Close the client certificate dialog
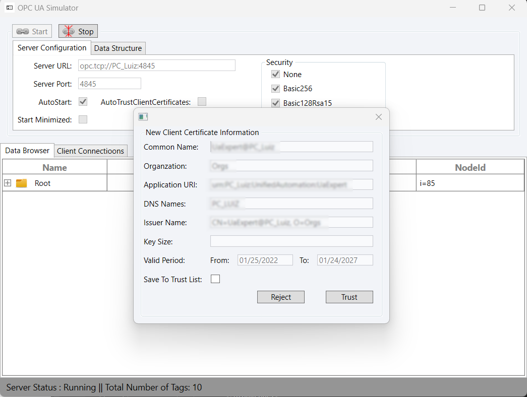The width and height of the screenshot is (527, 397). pyautogui.click(x=379, y=117)
